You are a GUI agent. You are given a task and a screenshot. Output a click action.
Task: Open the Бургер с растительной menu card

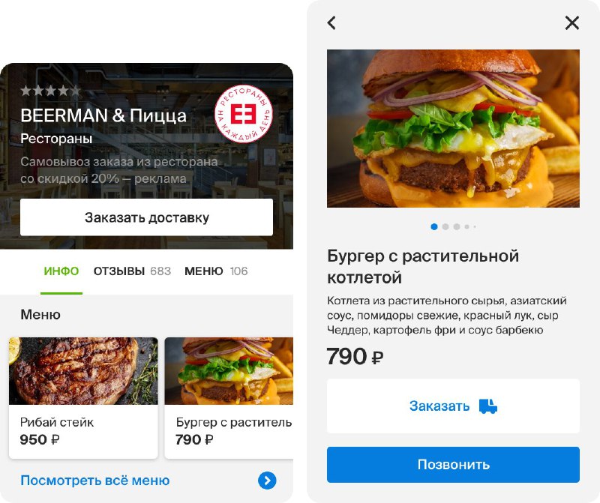point(229,398)
